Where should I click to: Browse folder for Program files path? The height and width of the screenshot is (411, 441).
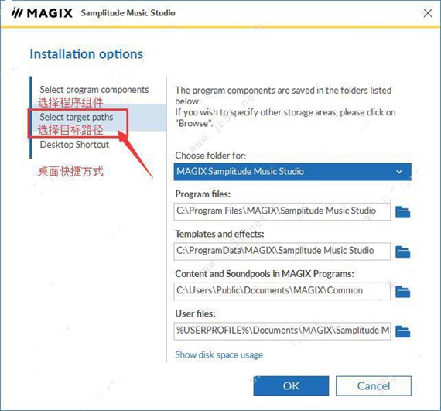tap(403, 212)
